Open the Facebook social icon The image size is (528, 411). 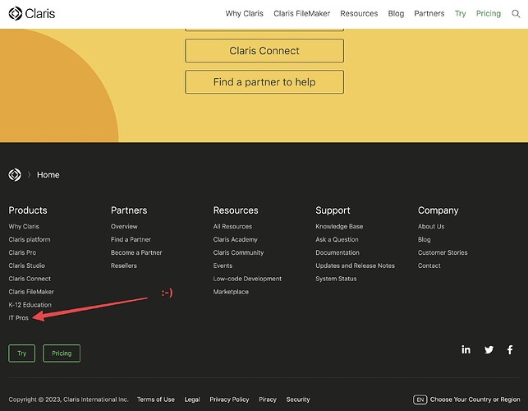pyautogui.click(x=510, y=349)
